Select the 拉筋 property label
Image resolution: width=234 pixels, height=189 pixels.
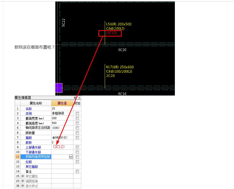tap(29, 162)
